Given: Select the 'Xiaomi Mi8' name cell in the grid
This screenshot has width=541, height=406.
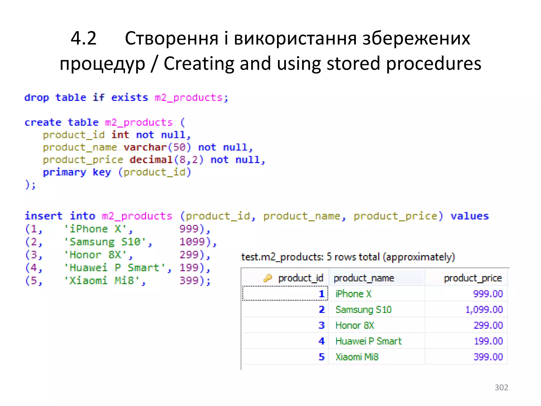Looking at the screenshot, I should coord(377,357).
